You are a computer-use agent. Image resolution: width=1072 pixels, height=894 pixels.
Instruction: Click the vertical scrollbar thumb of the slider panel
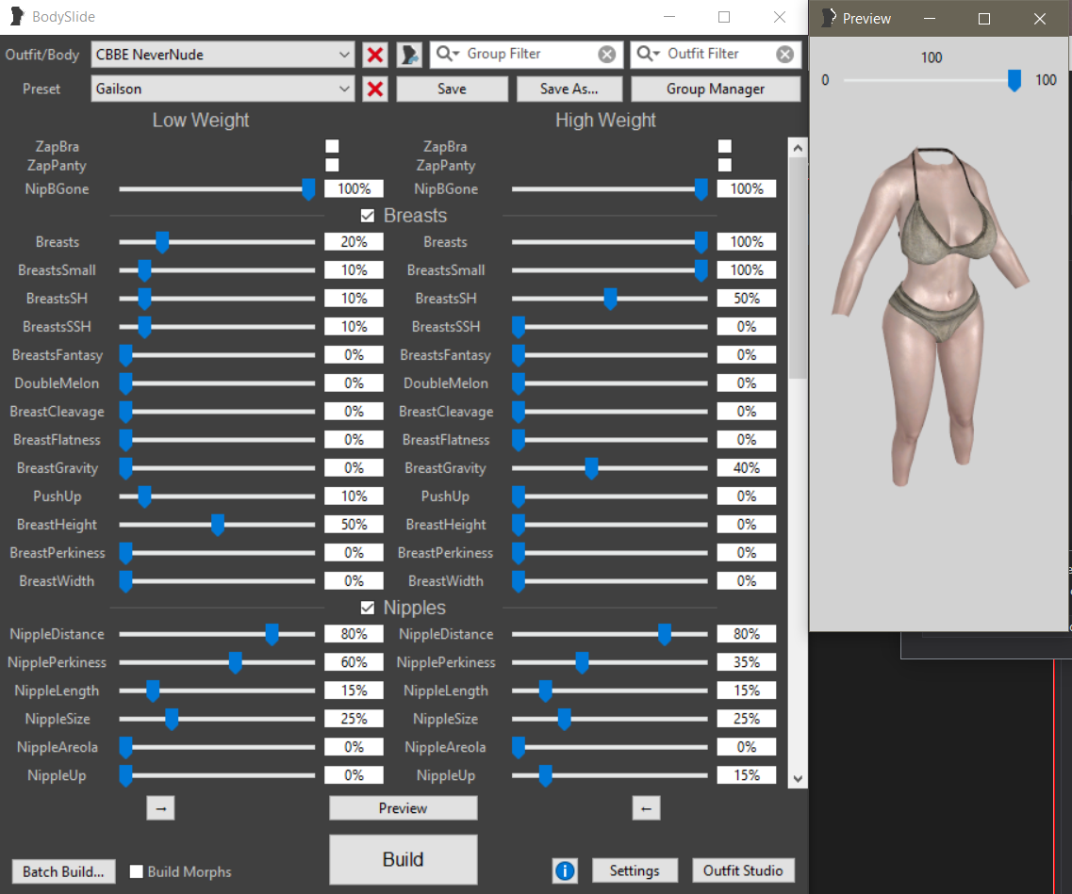[x=797, y=268]
